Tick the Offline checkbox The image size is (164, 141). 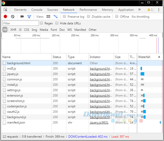coord(117,16)
